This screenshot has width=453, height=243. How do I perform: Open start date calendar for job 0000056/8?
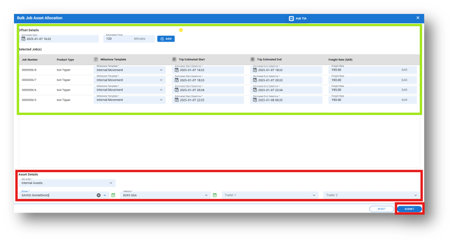pos(177,70)
